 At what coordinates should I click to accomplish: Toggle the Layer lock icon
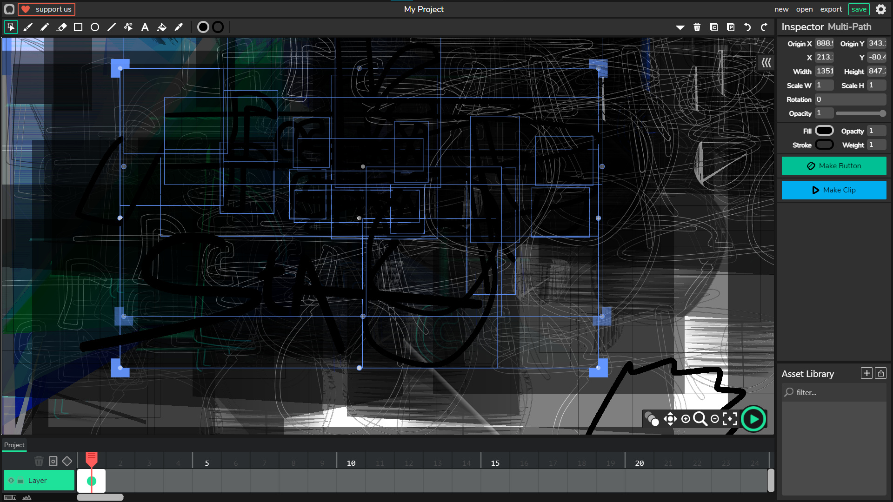[20, 481]
